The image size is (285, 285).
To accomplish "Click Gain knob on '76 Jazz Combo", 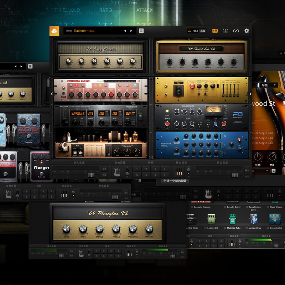I will click(68, 61).
